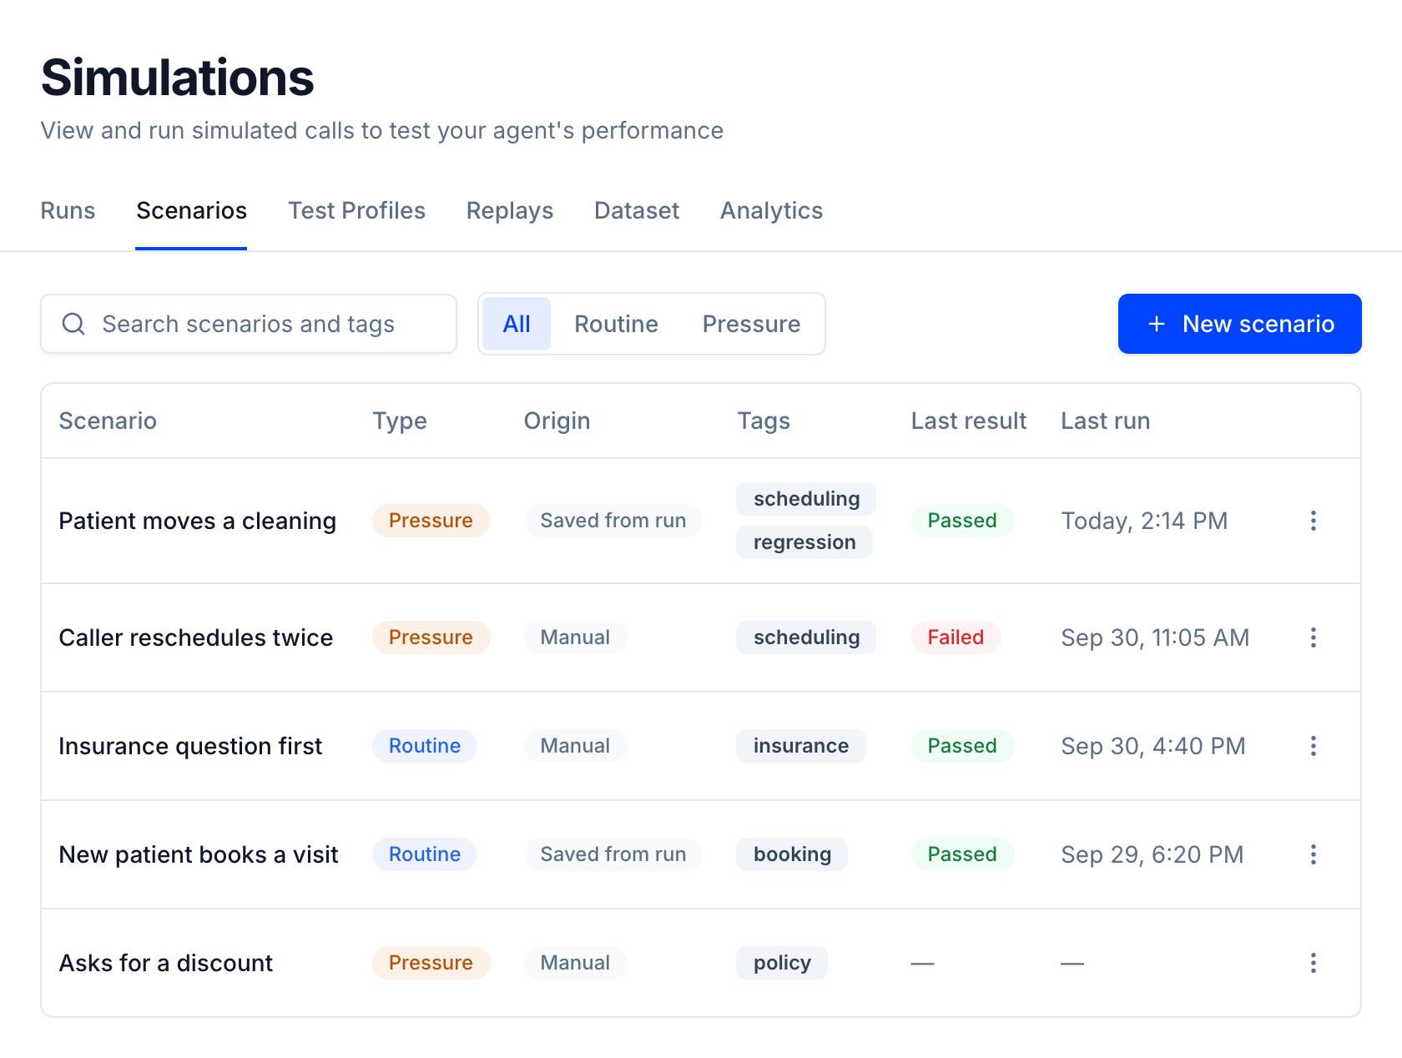Click the Type column header
Image resolution: width=1402 pixels, height=1058 pixels.
[400, 421]
